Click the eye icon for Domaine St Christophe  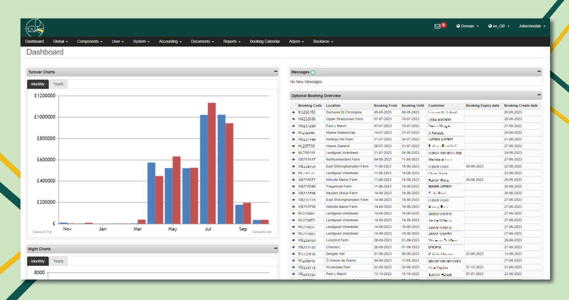[x=293, y=112]
